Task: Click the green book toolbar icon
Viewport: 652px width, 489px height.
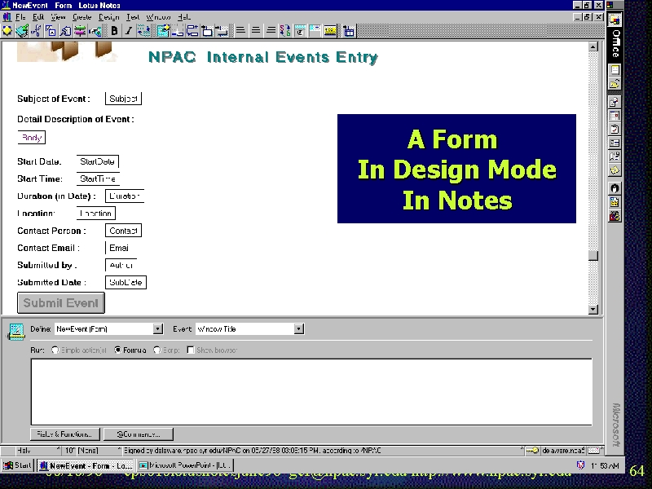Action: (x=22, y=31)
